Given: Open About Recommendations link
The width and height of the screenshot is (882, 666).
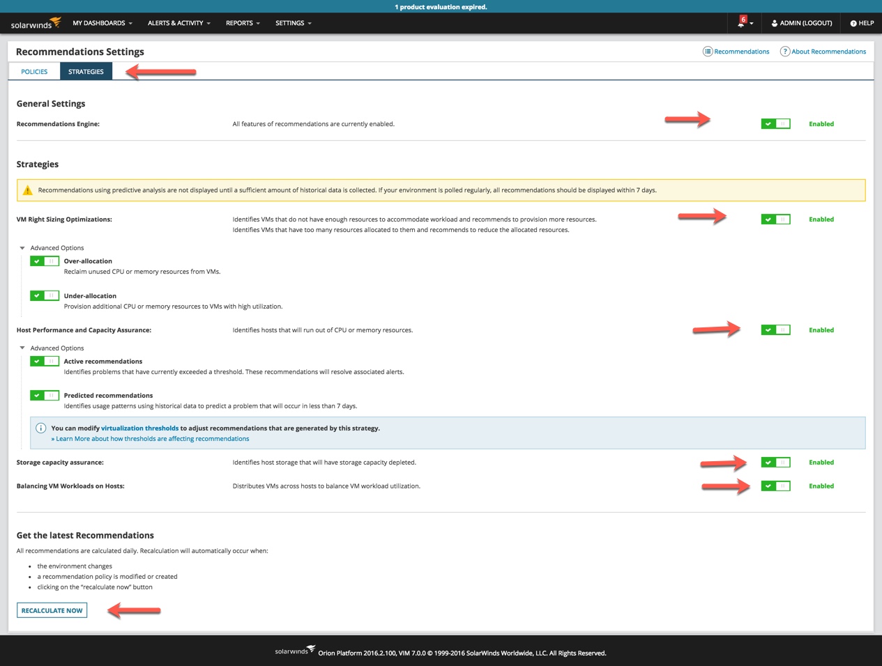Looking at the screenshot, I should [x=828, y=52].
